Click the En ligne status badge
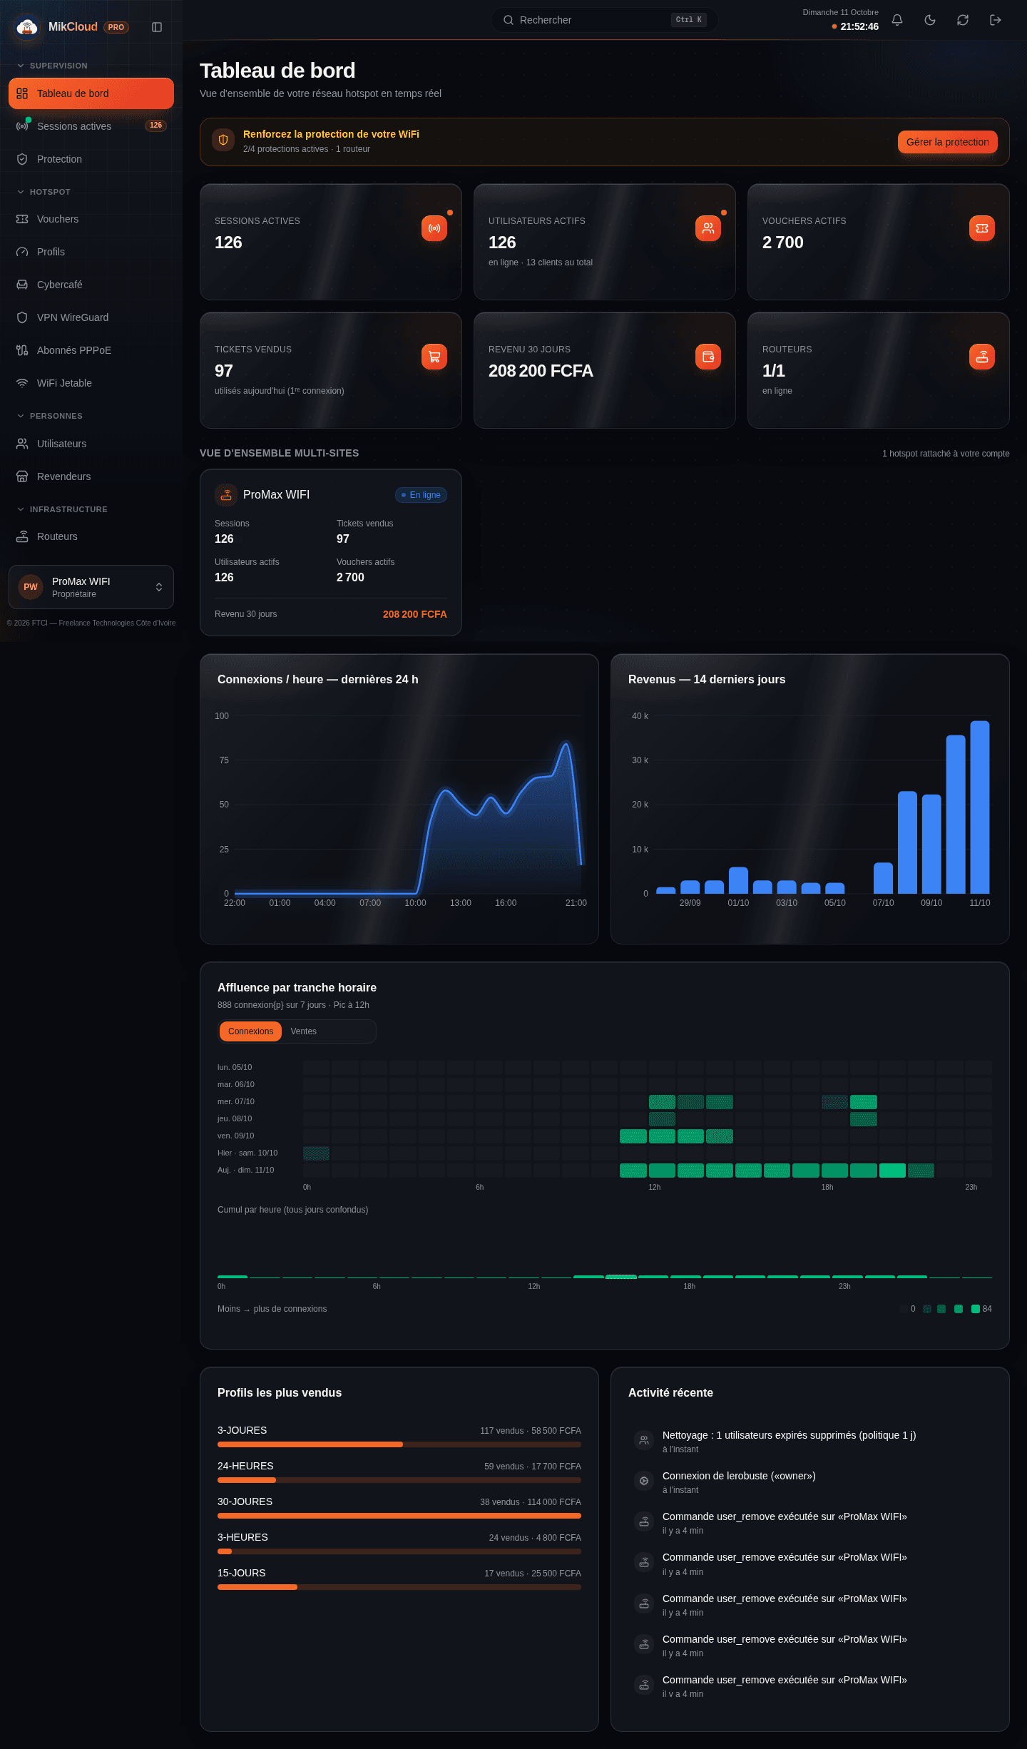Viewport: 1027px width, 1749px height. coord(421,495)
